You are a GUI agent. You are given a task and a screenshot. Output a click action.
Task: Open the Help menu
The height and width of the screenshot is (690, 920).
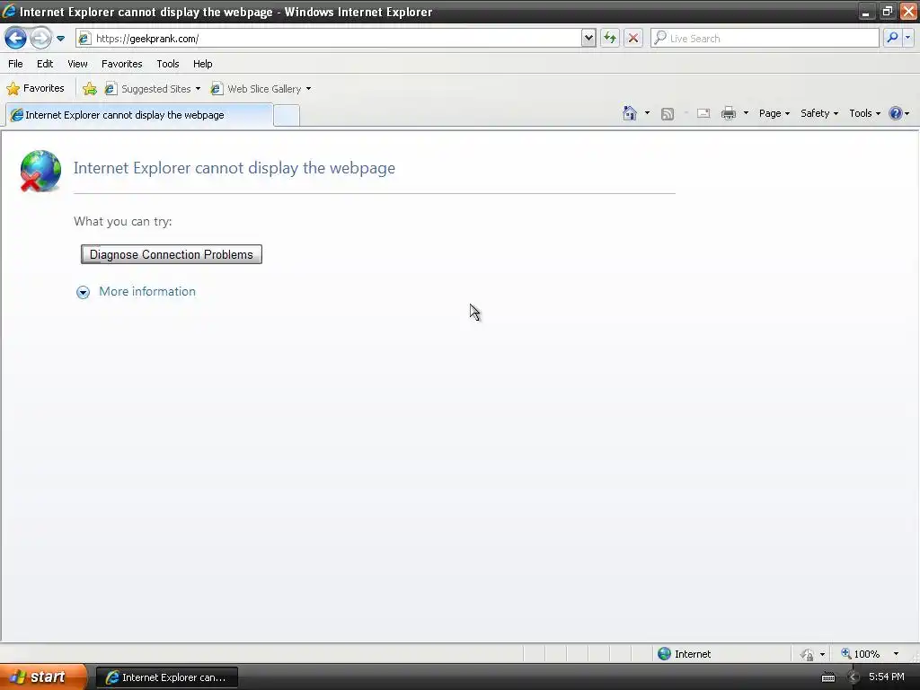point(202,64)
